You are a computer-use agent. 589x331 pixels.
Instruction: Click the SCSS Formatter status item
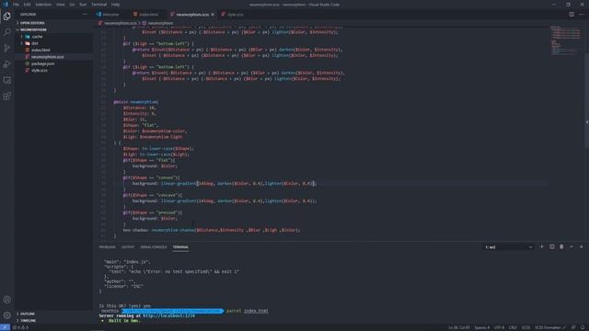click(x=550, y=327)
